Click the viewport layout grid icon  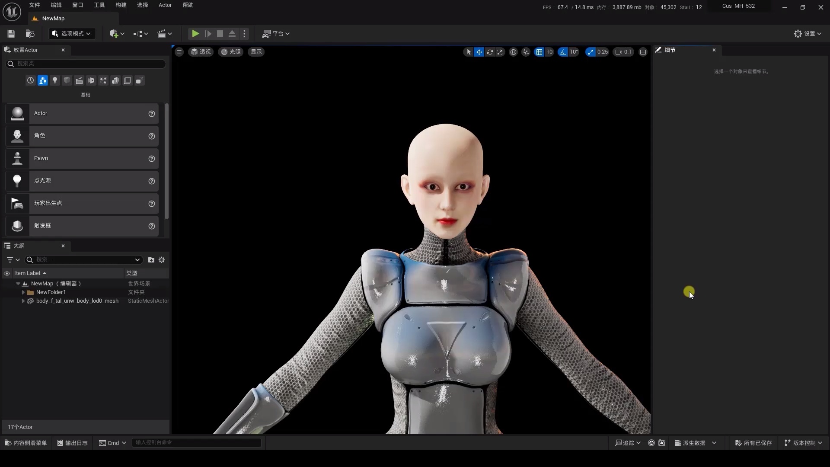(x=643, y=52)
